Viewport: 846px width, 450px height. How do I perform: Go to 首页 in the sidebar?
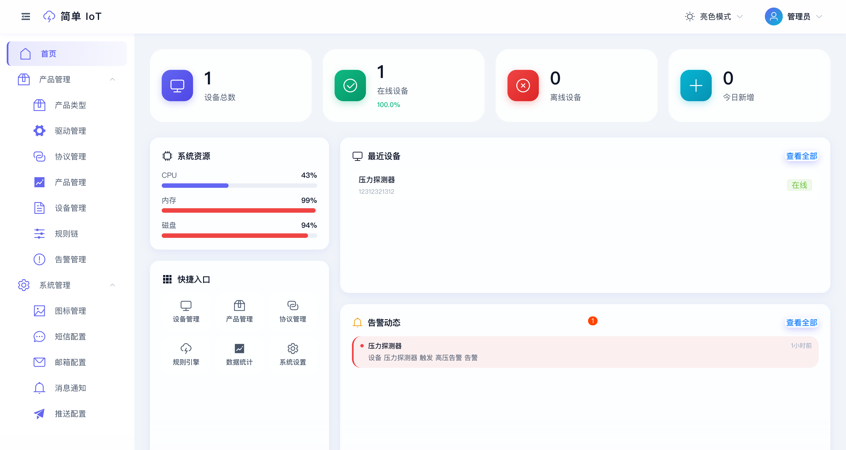[67, 53]
